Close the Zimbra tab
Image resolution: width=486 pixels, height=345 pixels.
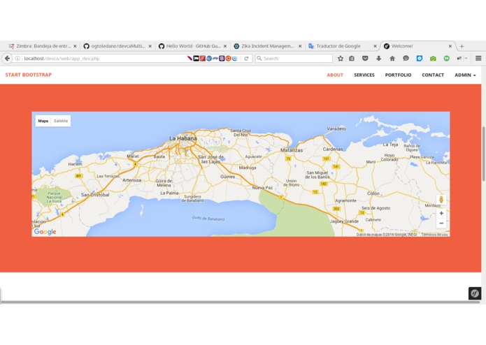pyautogui.click(x=75, y=46)
